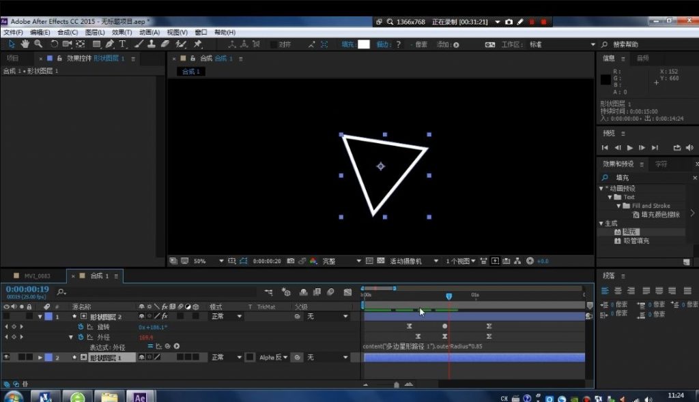Select the Roto Brush tool
The image size is (699, 402).
coord(180,44)
